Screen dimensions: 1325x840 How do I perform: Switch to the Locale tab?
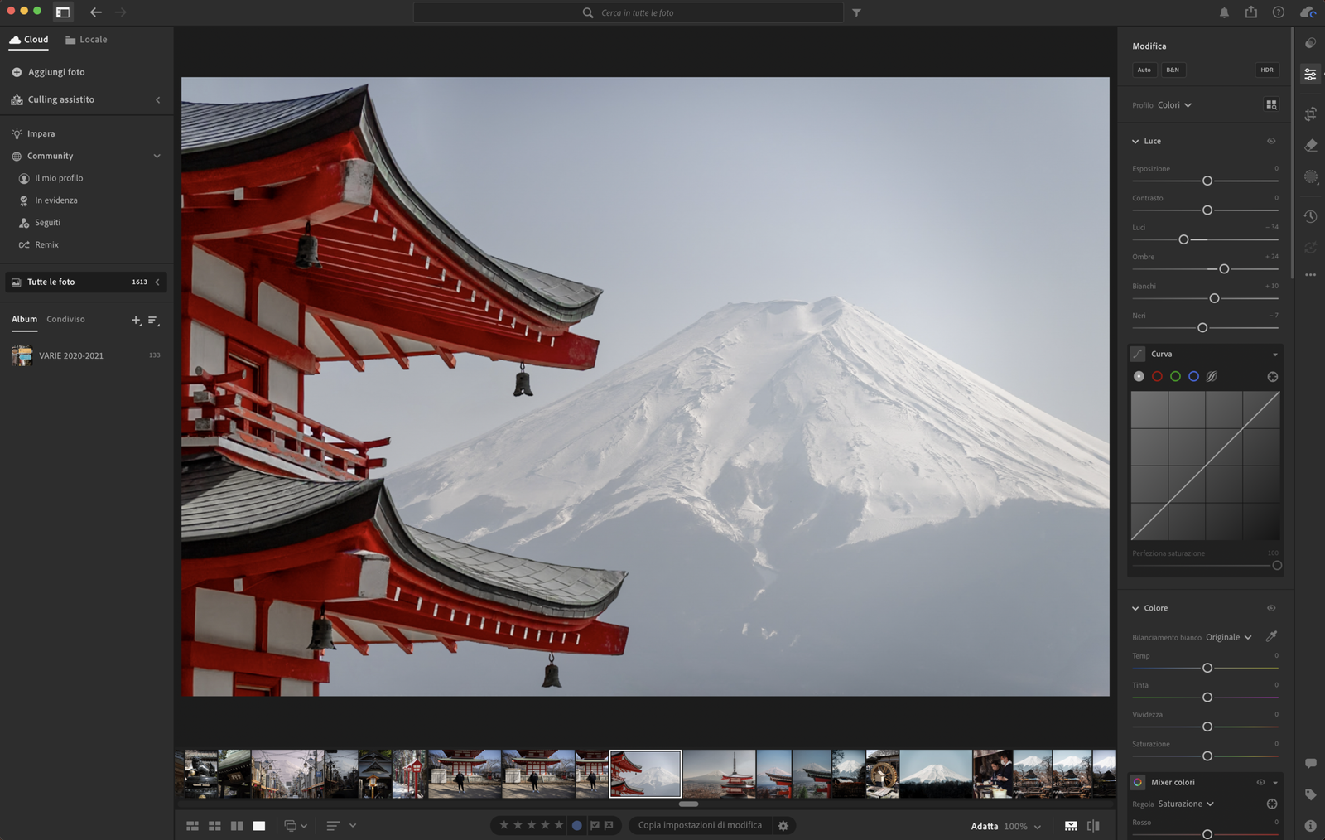(86, 40)
